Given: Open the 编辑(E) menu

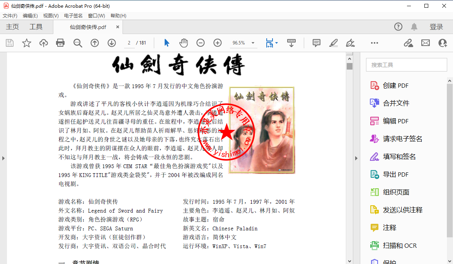Looking at the screenshot, I should point(30,15).
